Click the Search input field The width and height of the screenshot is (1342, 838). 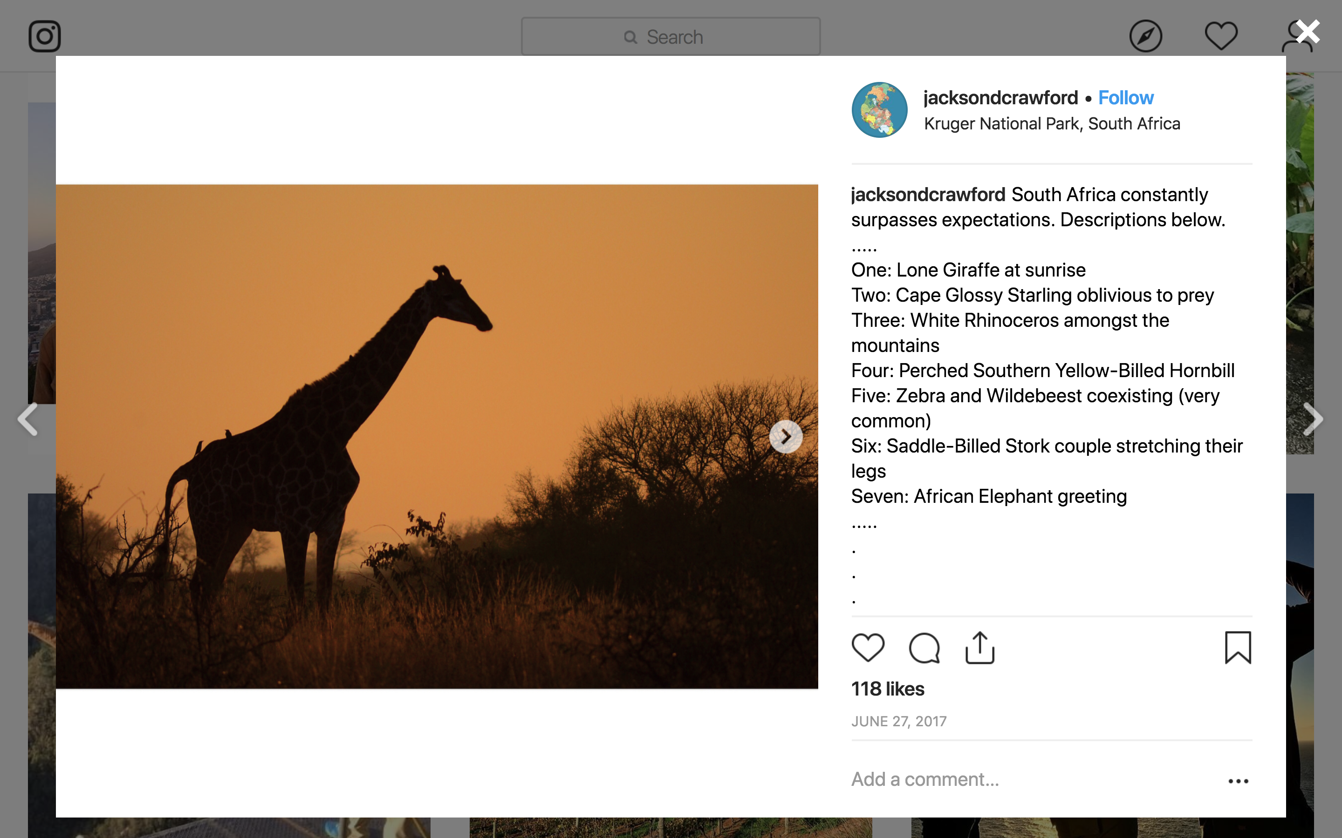671,37
